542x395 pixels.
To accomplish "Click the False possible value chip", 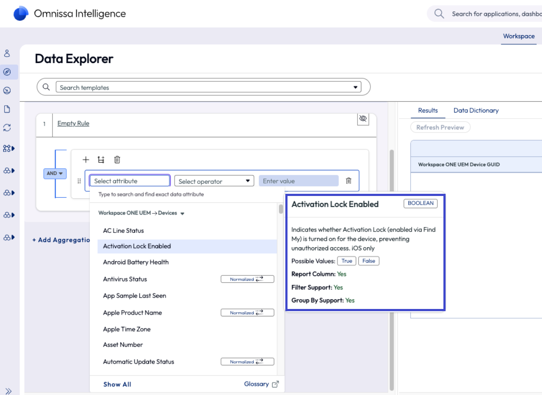I will (369, 261).
